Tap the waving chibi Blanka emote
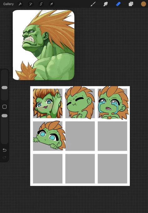This screenshot has width=148, height=213. [48, 103]
